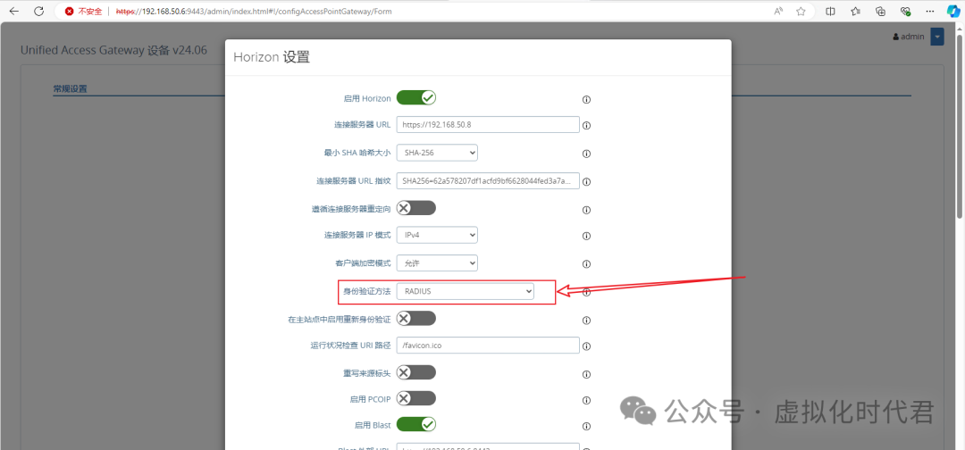Click the 身份验证方法 label text

point(367,292)
